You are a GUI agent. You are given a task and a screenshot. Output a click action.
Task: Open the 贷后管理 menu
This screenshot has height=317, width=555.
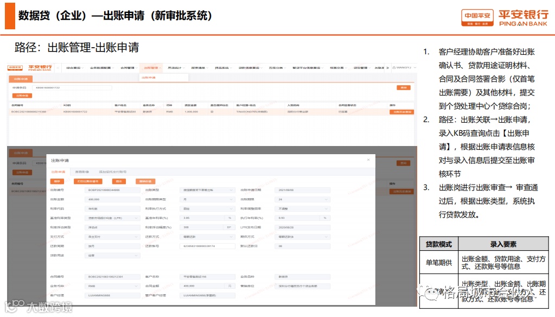[362, 68]
